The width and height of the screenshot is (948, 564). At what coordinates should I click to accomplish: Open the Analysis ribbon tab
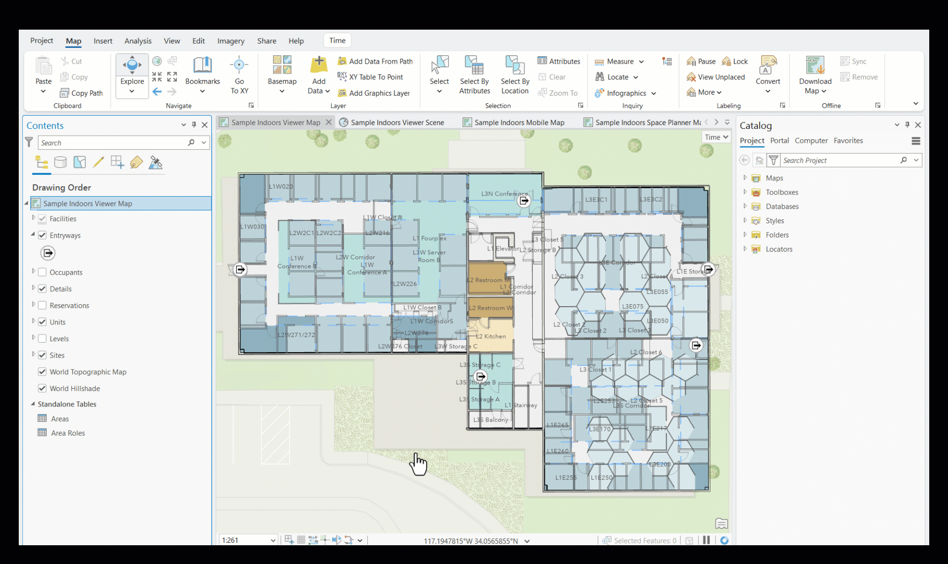tap(138, 41)
